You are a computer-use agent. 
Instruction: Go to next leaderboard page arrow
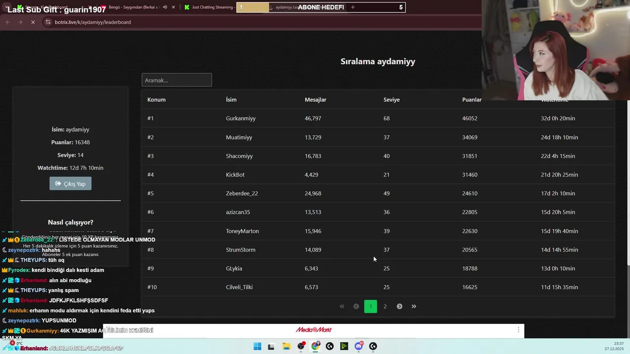[400, 306]
